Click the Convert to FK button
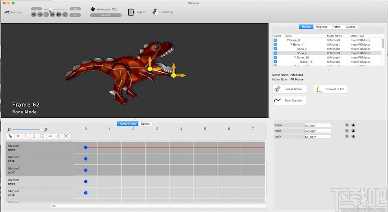 [x=330, y=89]
